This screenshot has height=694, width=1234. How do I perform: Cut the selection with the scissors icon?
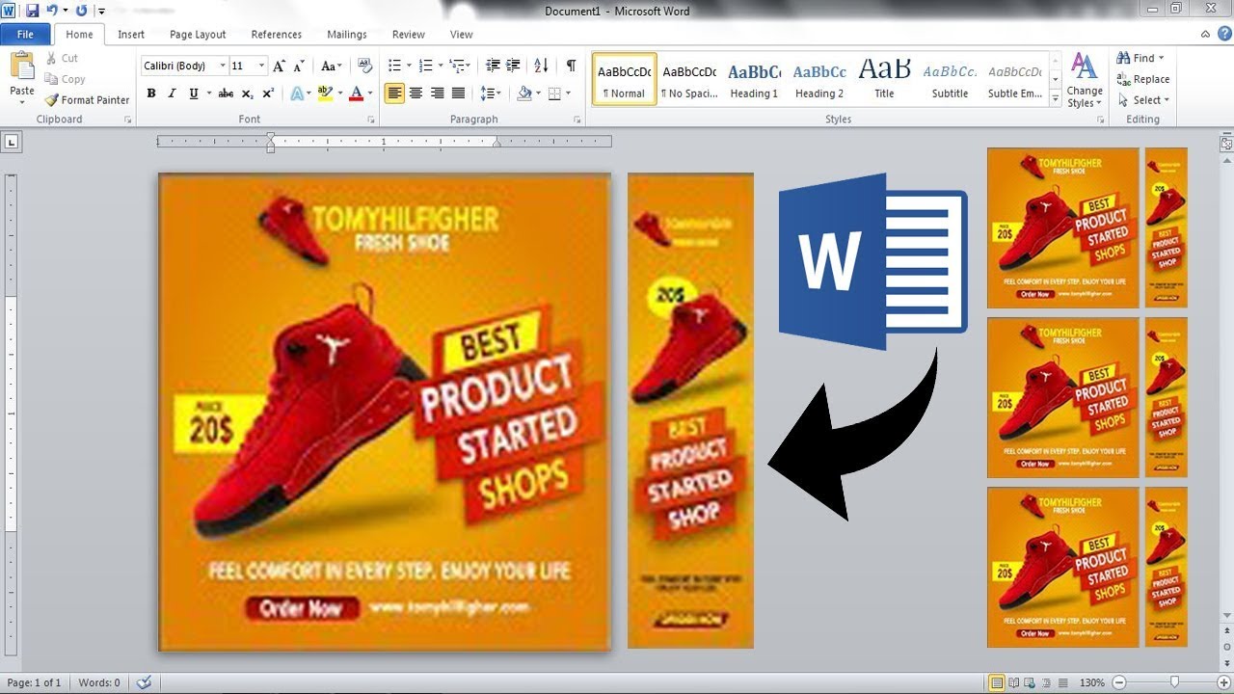coord(52,58)
